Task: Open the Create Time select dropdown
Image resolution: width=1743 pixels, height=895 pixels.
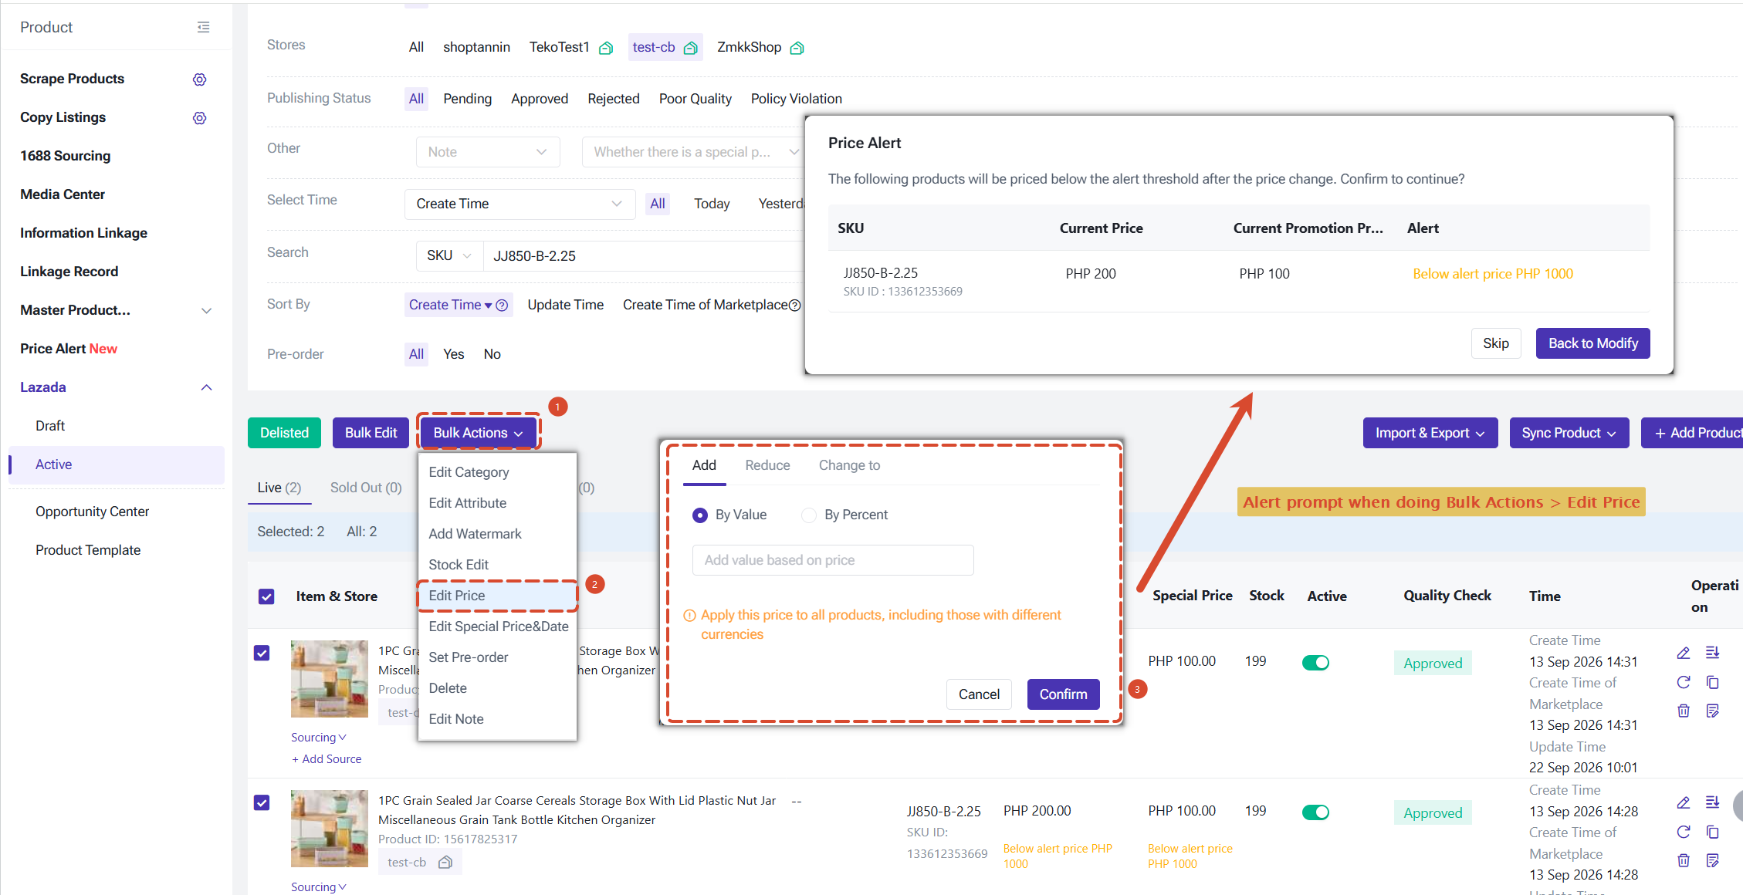Action: click(x=520, y=204)
